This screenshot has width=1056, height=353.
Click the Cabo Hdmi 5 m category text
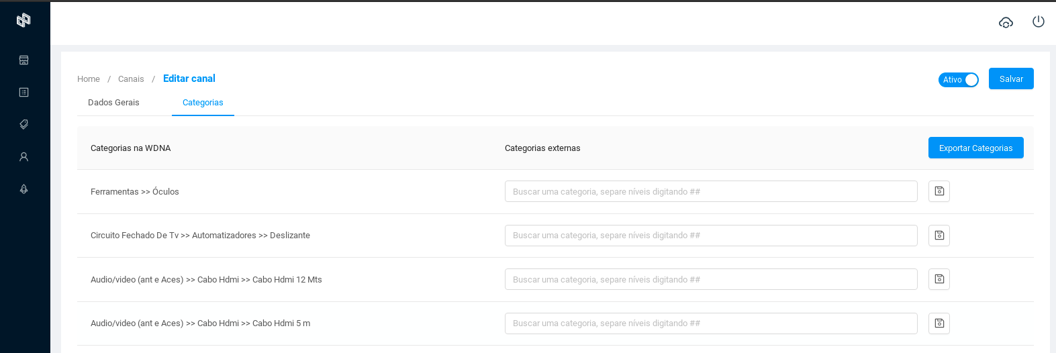(200, 323)
